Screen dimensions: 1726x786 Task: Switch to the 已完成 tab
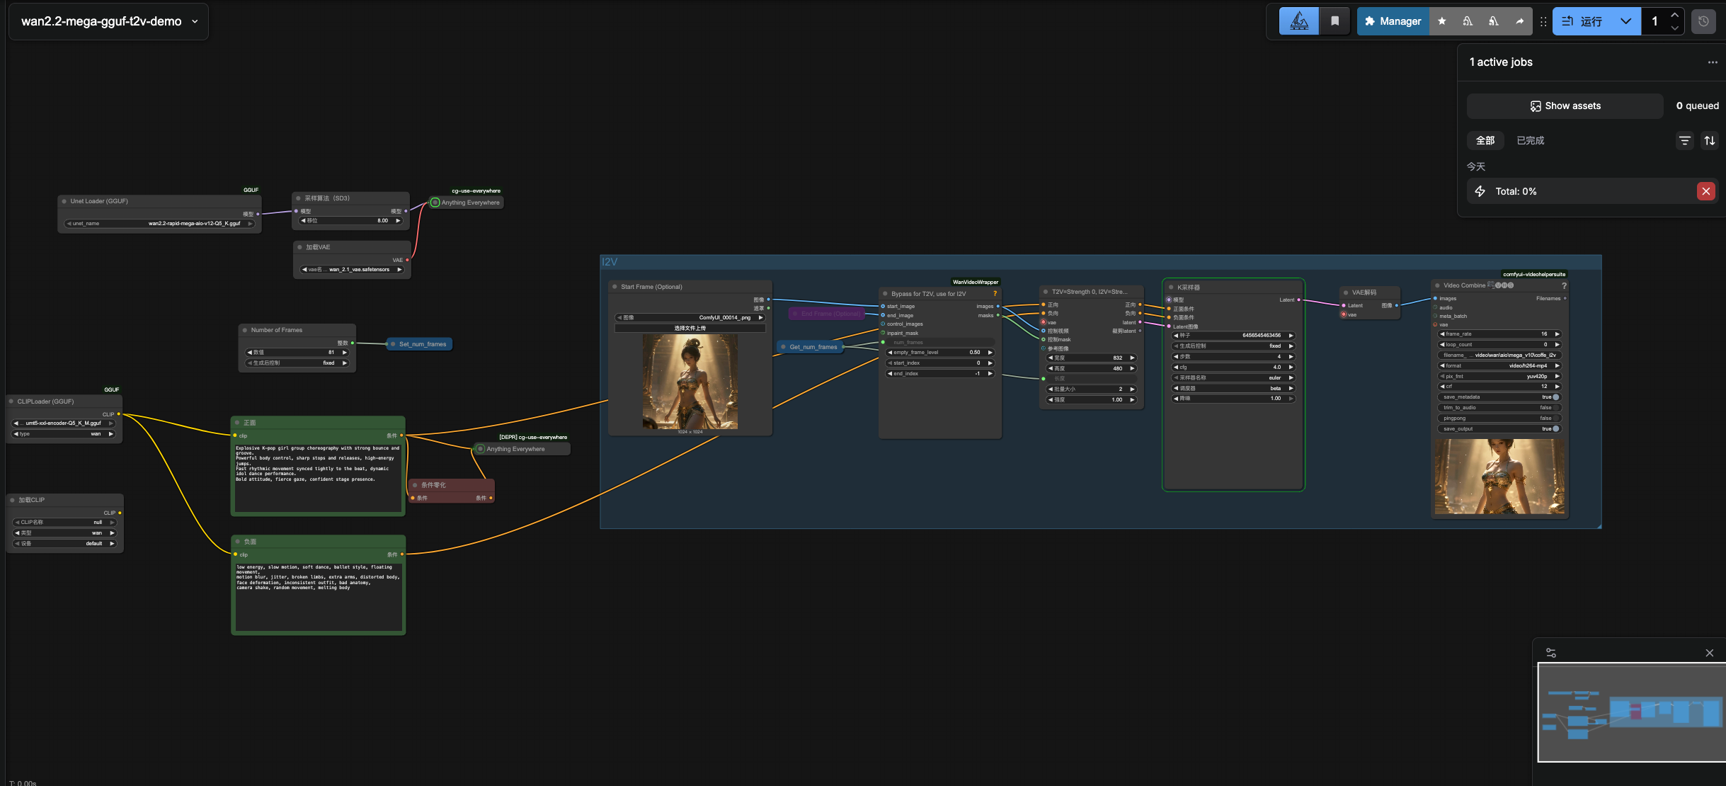click(1530, 140)
